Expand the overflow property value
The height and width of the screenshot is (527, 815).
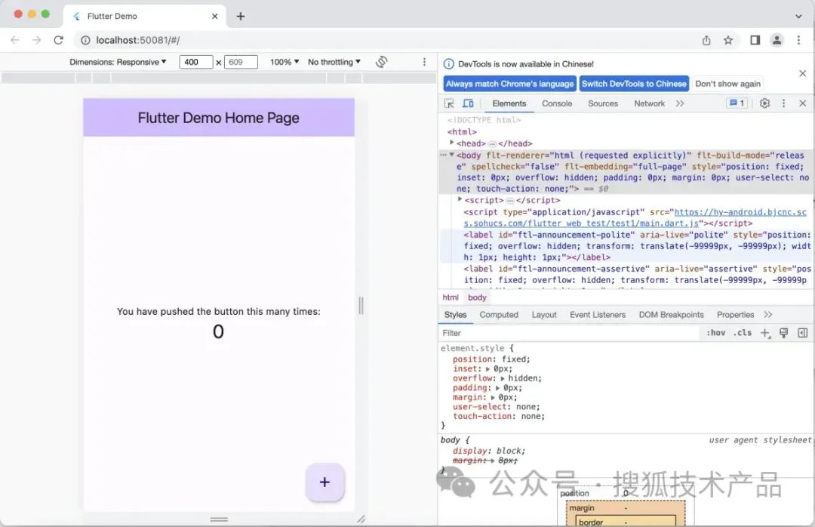(x=503, y=378)
